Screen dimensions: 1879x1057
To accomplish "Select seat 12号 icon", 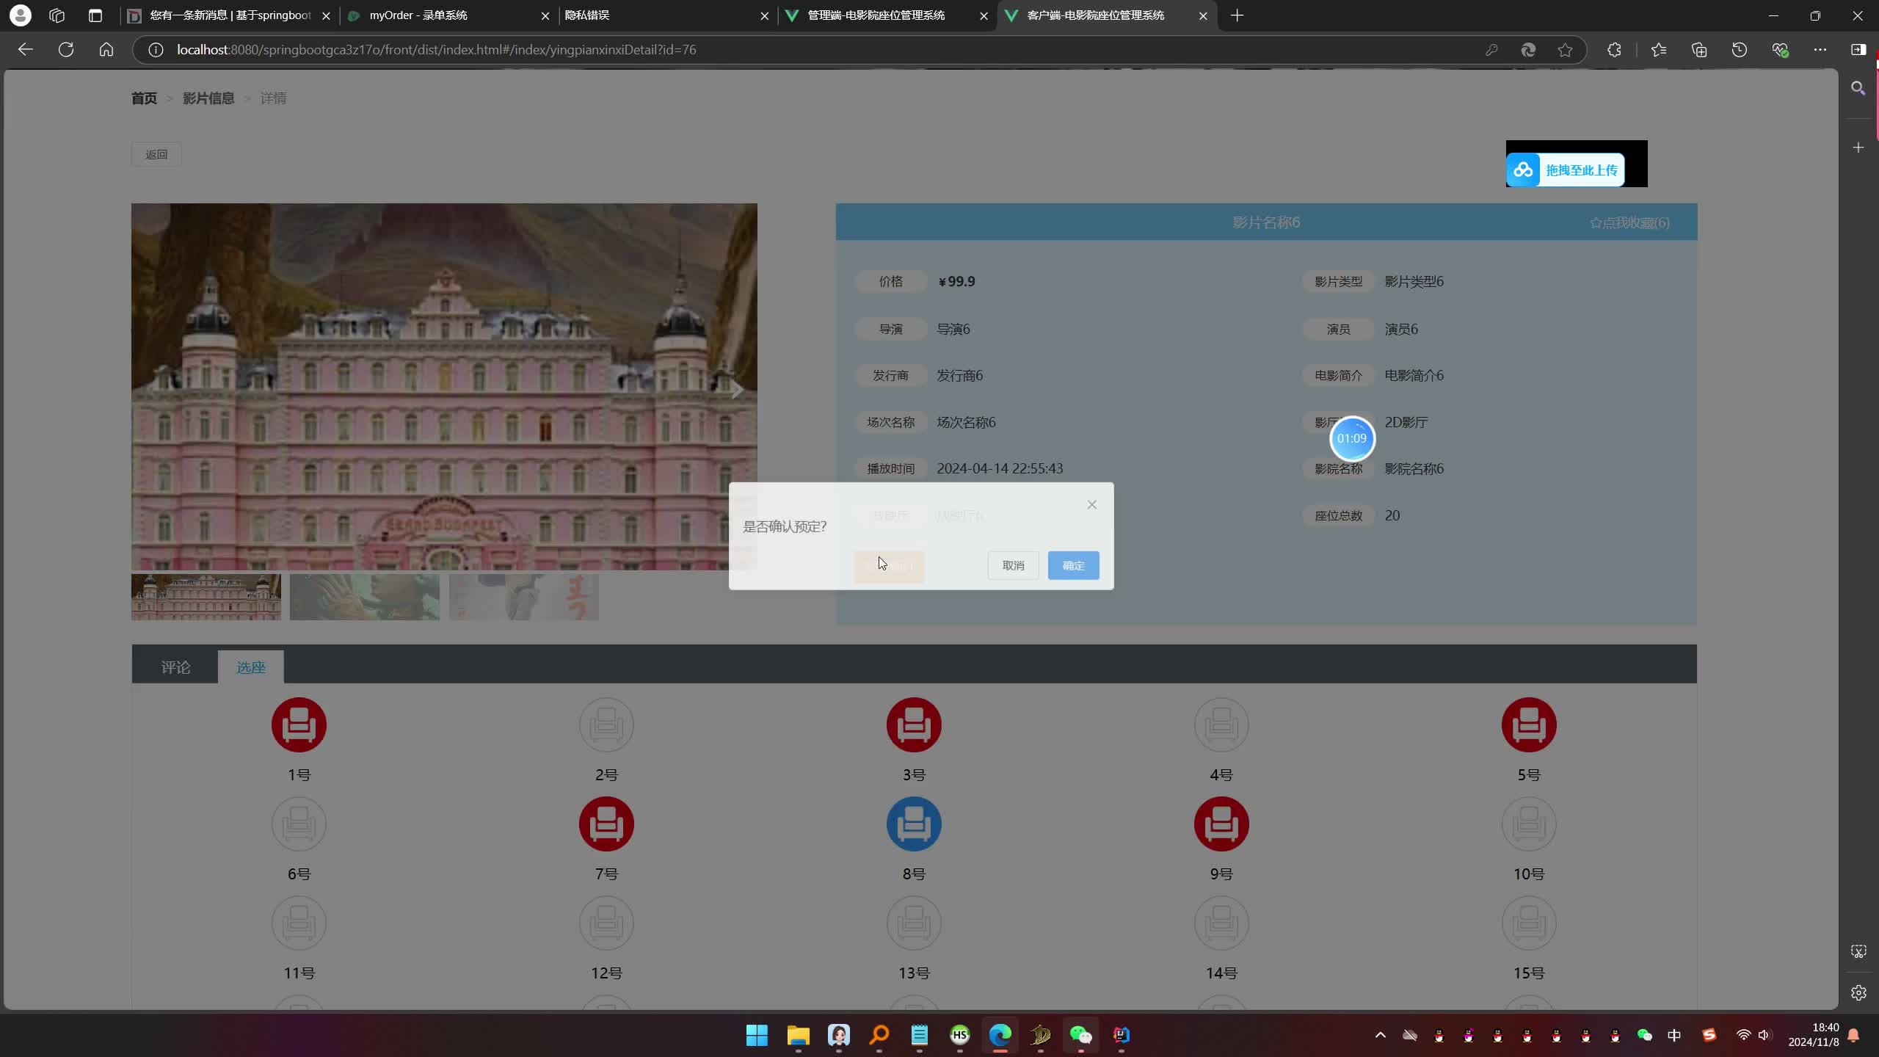I will point(606,923).
